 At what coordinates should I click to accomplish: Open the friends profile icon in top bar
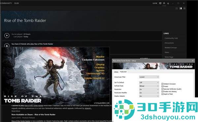[164, 3]
